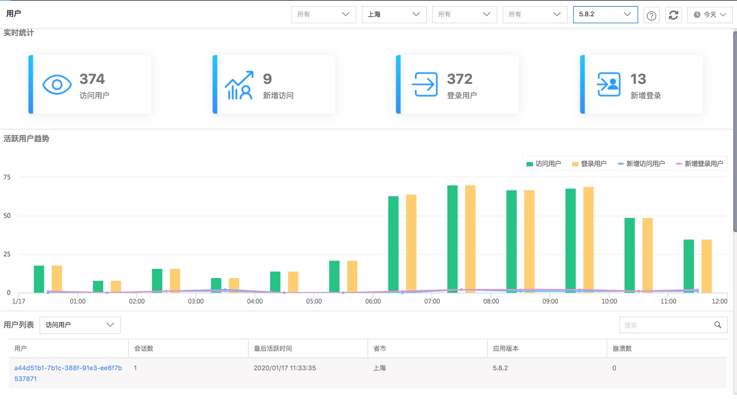Click the 372 登录用户 count
Screen dimensions: 737x405
click(x=460, y=79)
